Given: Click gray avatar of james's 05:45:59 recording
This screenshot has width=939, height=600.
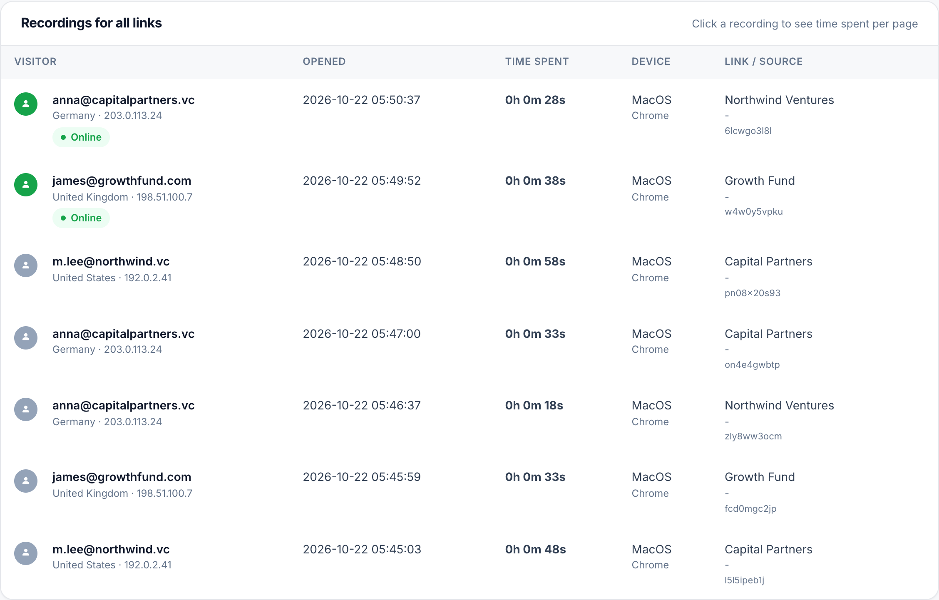Looking at the screenshot, I should click(x=26, y=481).
